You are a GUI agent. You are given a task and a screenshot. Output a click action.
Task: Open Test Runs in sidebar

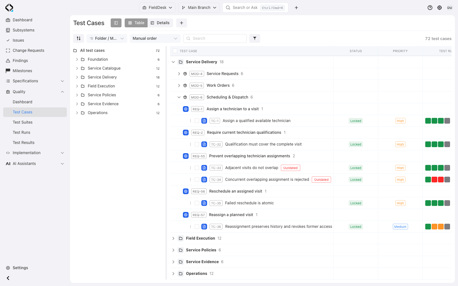point(35,133)
